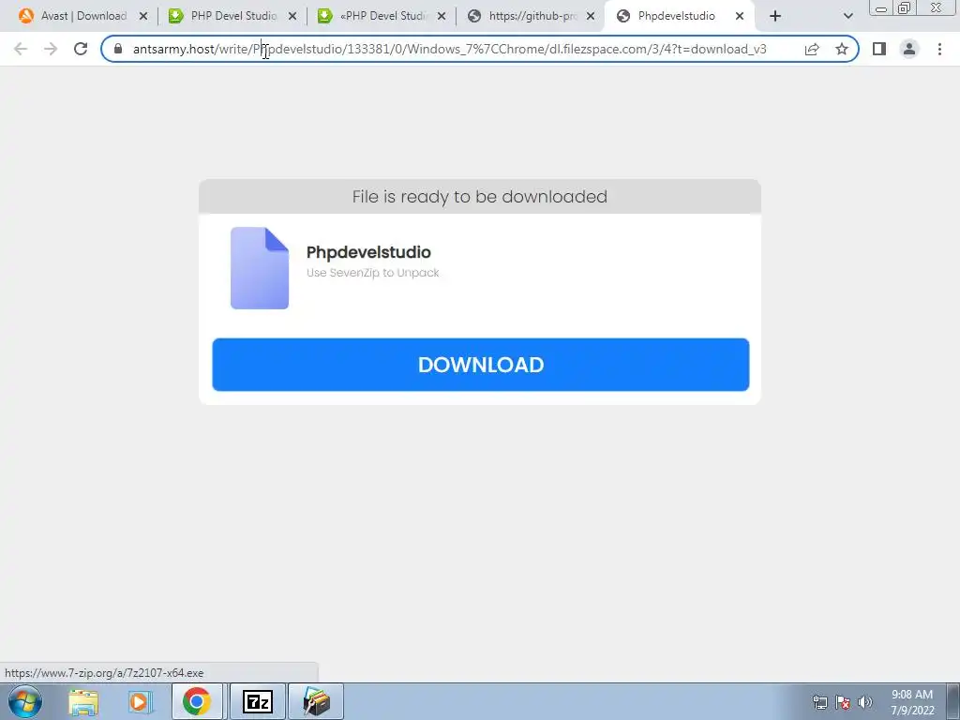Click the Chrome taskbar icon
Screen dimensions: 960x720
(x=197, y=702)
